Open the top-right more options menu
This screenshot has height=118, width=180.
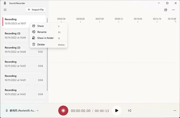coord(173,10)
